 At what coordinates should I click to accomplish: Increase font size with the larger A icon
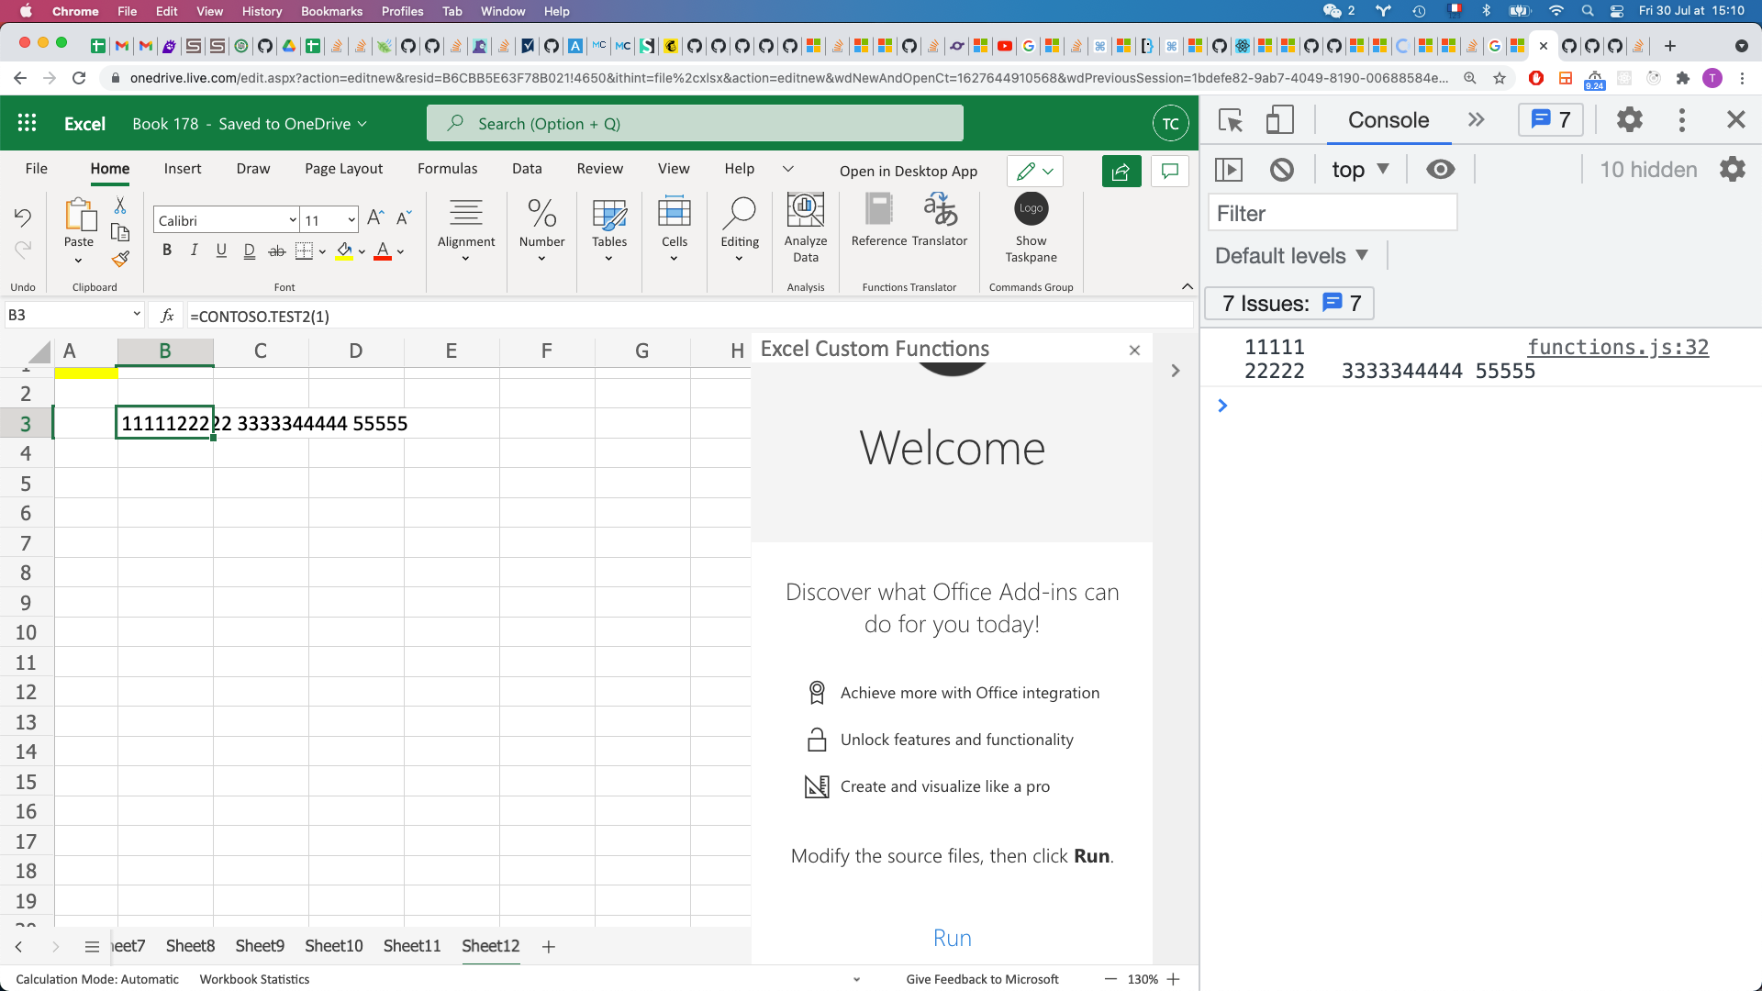click(x=374, y=218)
